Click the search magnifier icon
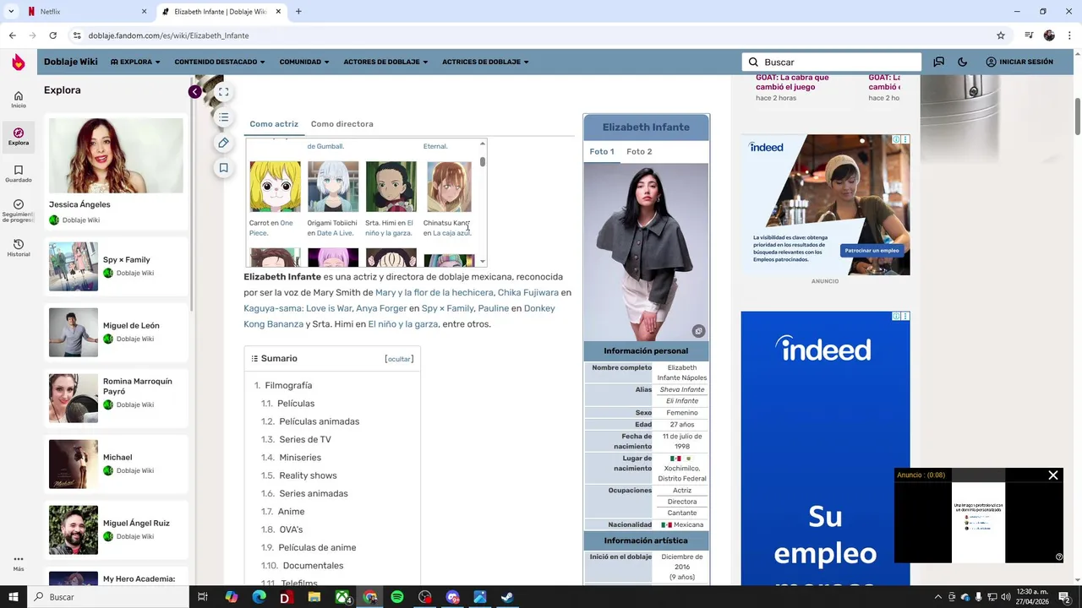 point(753,62)
